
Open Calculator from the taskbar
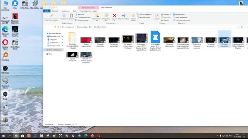41,136
